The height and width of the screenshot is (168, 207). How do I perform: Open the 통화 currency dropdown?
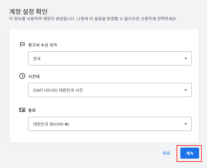110,124
